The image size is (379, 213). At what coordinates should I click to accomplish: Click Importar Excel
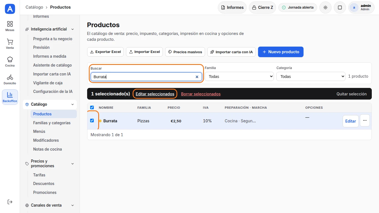145,52
